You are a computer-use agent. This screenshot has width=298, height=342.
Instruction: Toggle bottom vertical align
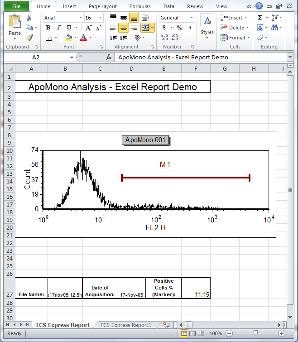[x=134, y=18]
